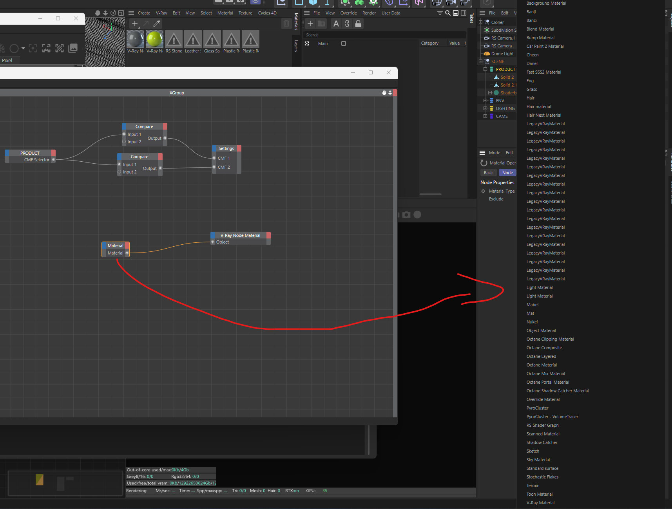Click the Object port on V-Ray Node Material

[213, 242]
